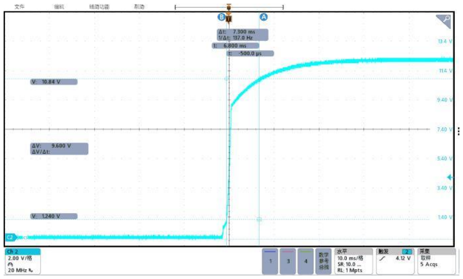Click the 13.4 V vertical scale label
Viewport: 463px width, 279px height.
[x=445, y=41]
